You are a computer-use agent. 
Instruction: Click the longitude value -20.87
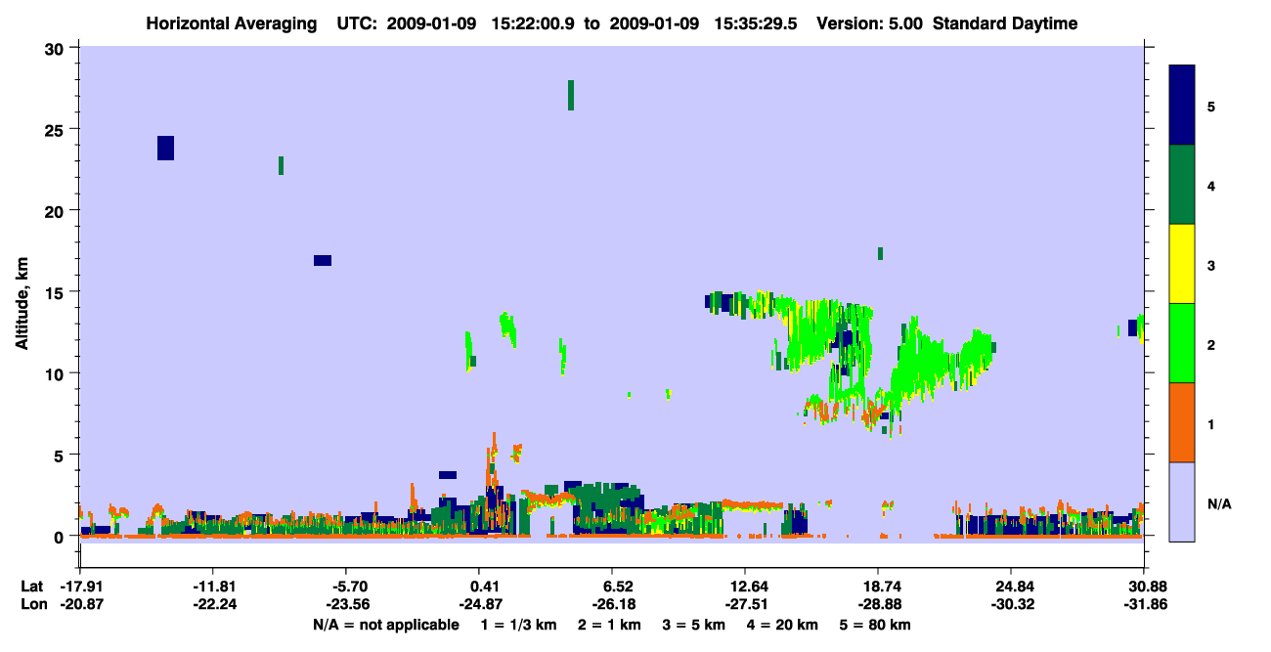click(x=80, y=604)
